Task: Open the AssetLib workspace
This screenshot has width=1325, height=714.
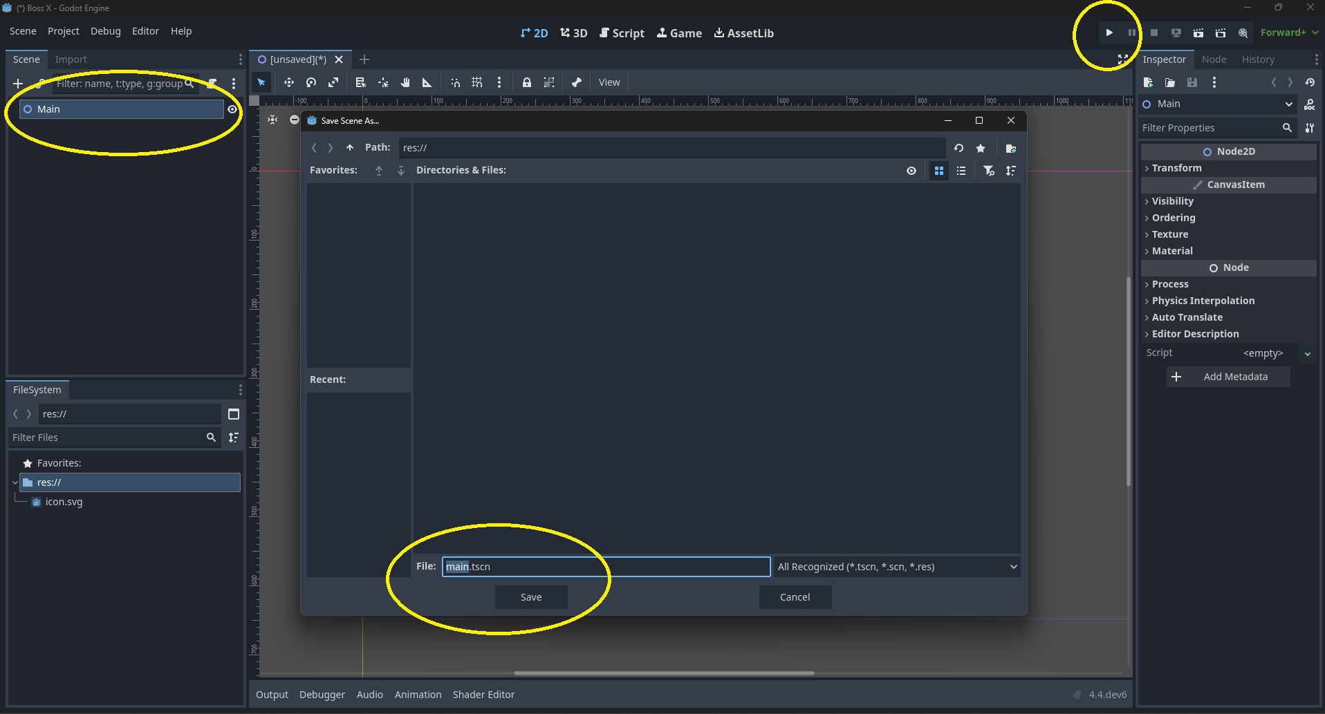Action: (x=744, y=33)
